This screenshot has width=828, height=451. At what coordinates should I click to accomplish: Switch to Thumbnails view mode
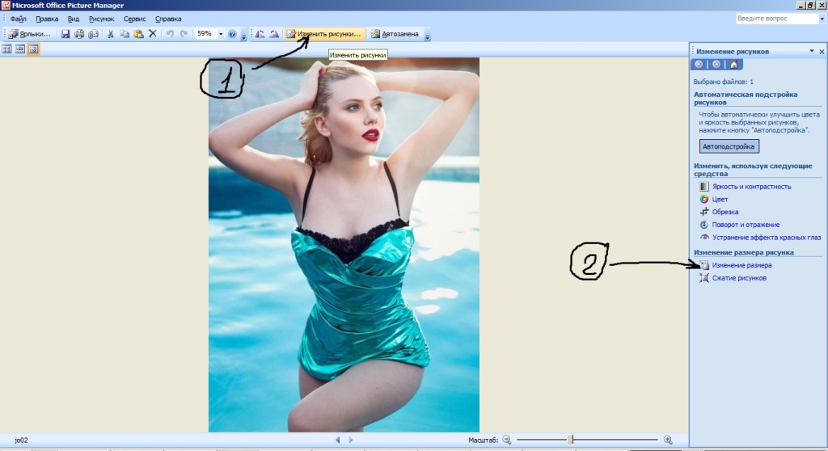tap(7, 49)
